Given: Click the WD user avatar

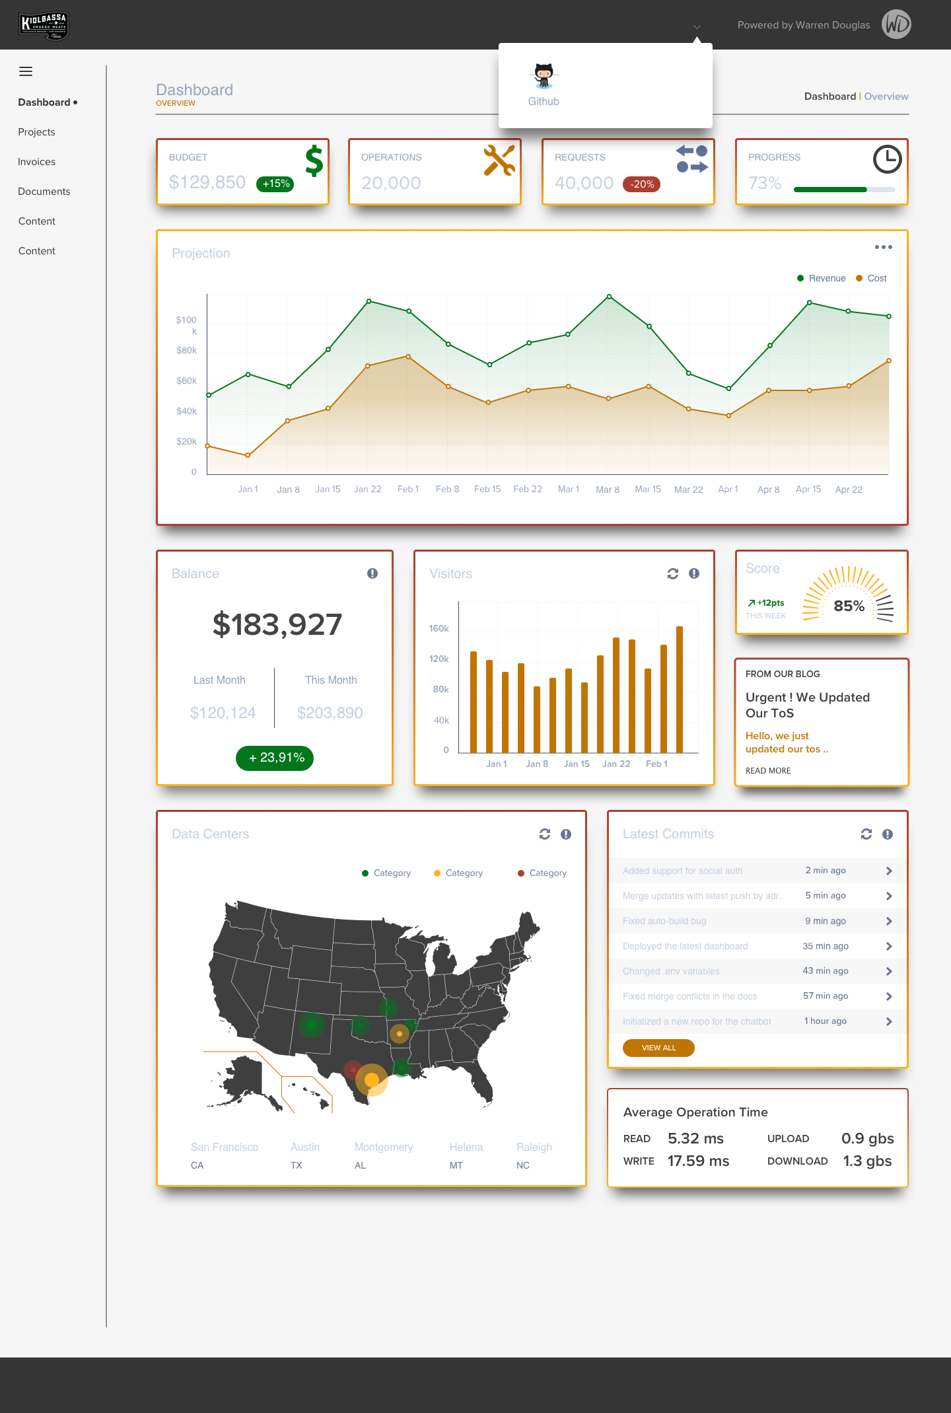Looking at the screenshot, I should tap(896, 24).
